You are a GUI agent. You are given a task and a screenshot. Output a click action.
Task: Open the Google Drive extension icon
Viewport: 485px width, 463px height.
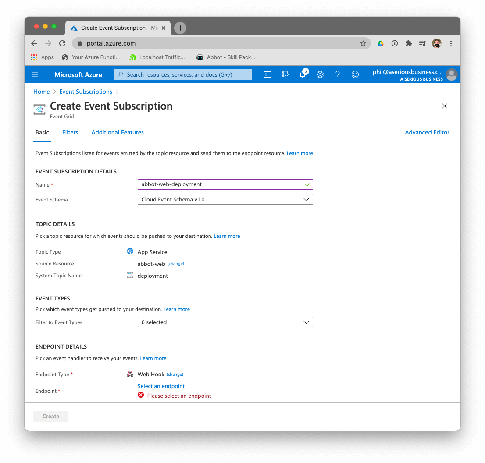381,43
